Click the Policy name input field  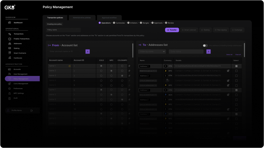click(64, 30)
